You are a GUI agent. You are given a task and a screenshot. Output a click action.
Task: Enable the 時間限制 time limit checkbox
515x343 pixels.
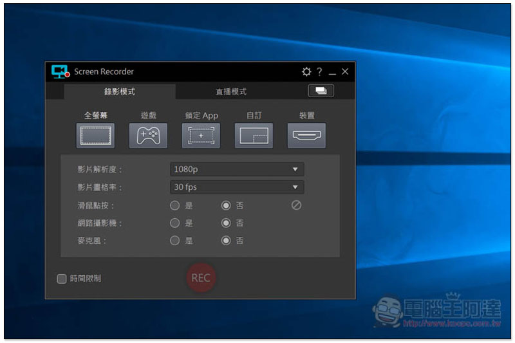click(x=62, y=279)
